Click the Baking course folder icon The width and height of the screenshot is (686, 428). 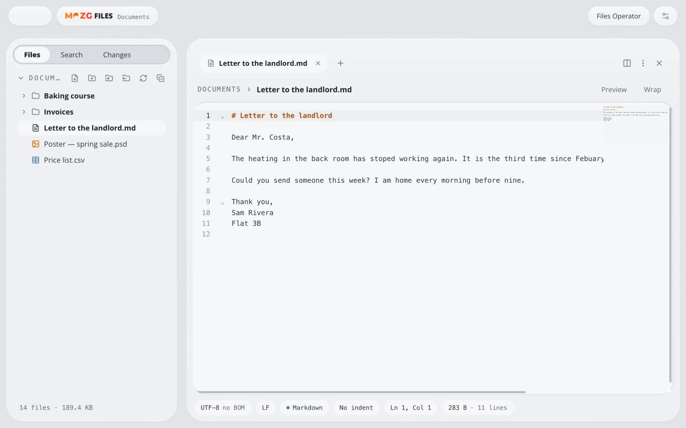[36, 95]
